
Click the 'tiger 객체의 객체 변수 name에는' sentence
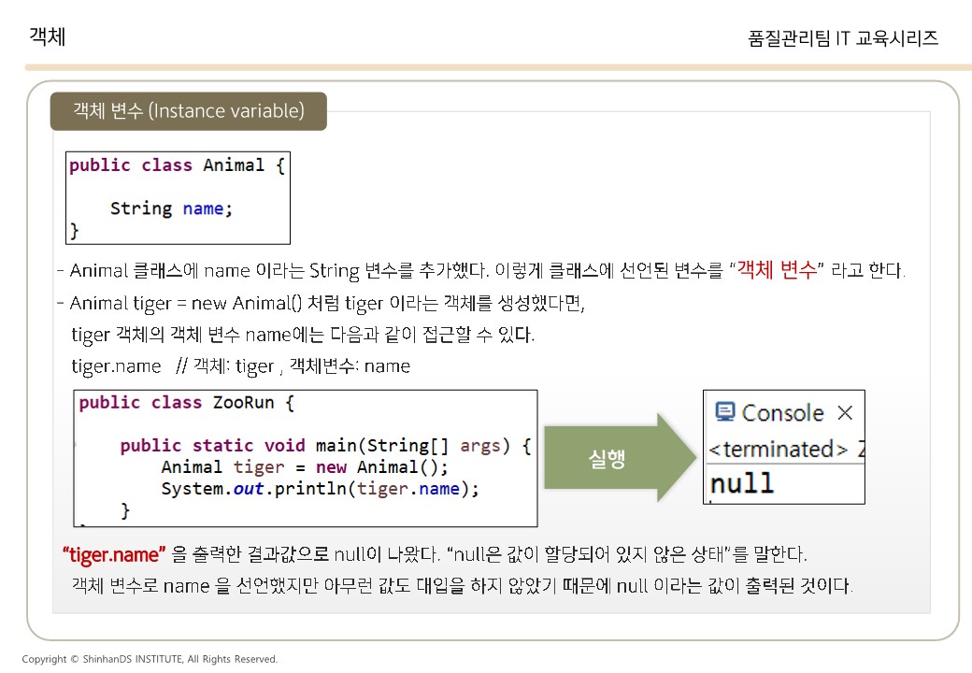pos(303,335)
